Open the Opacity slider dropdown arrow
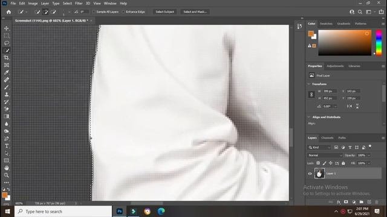This screenshot has height=217, width=387. (369, 156)
